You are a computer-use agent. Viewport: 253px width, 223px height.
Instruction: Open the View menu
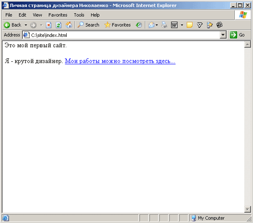pos(37,15)
